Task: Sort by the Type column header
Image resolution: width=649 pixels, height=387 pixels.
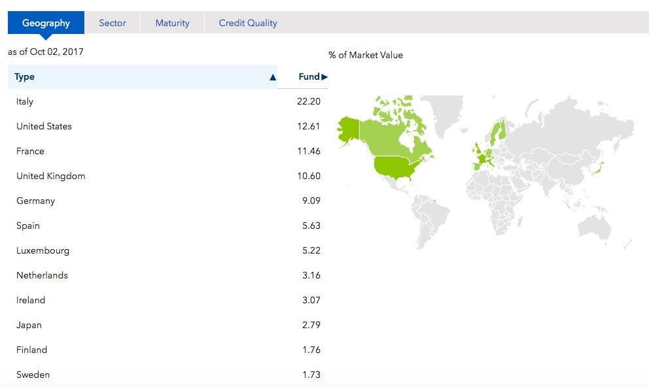Action: coord(143,76)
